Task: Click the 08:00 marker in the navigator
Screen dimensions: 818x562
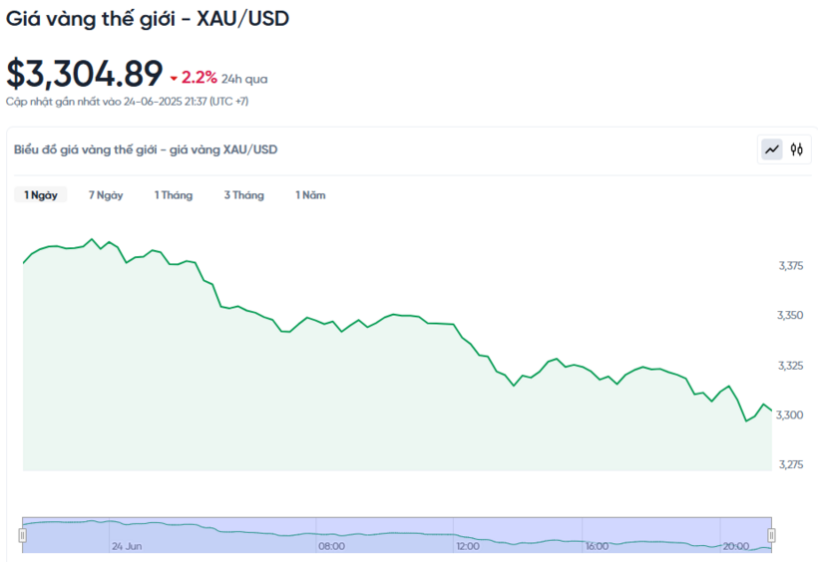Action: coord(331,546)
